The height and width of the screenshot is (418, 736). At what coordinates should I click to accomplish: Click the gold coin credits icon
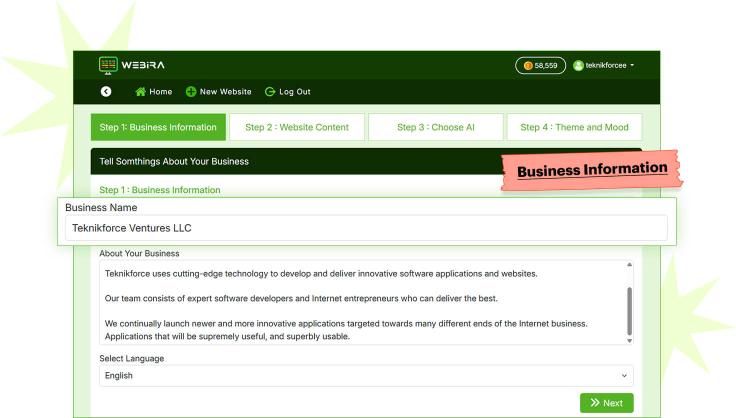pyautogui.click(x=528, y=65)
